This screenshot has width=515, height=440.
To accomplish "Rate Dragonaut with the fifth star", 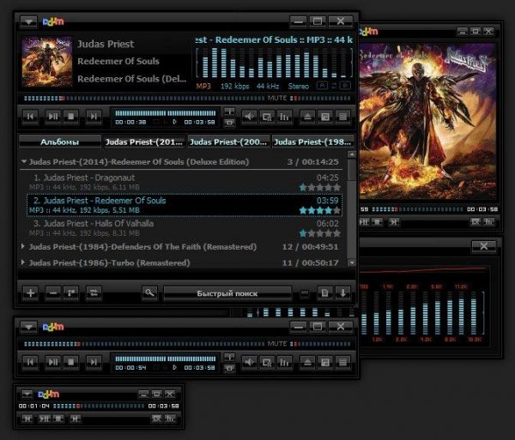I will 336,187.
